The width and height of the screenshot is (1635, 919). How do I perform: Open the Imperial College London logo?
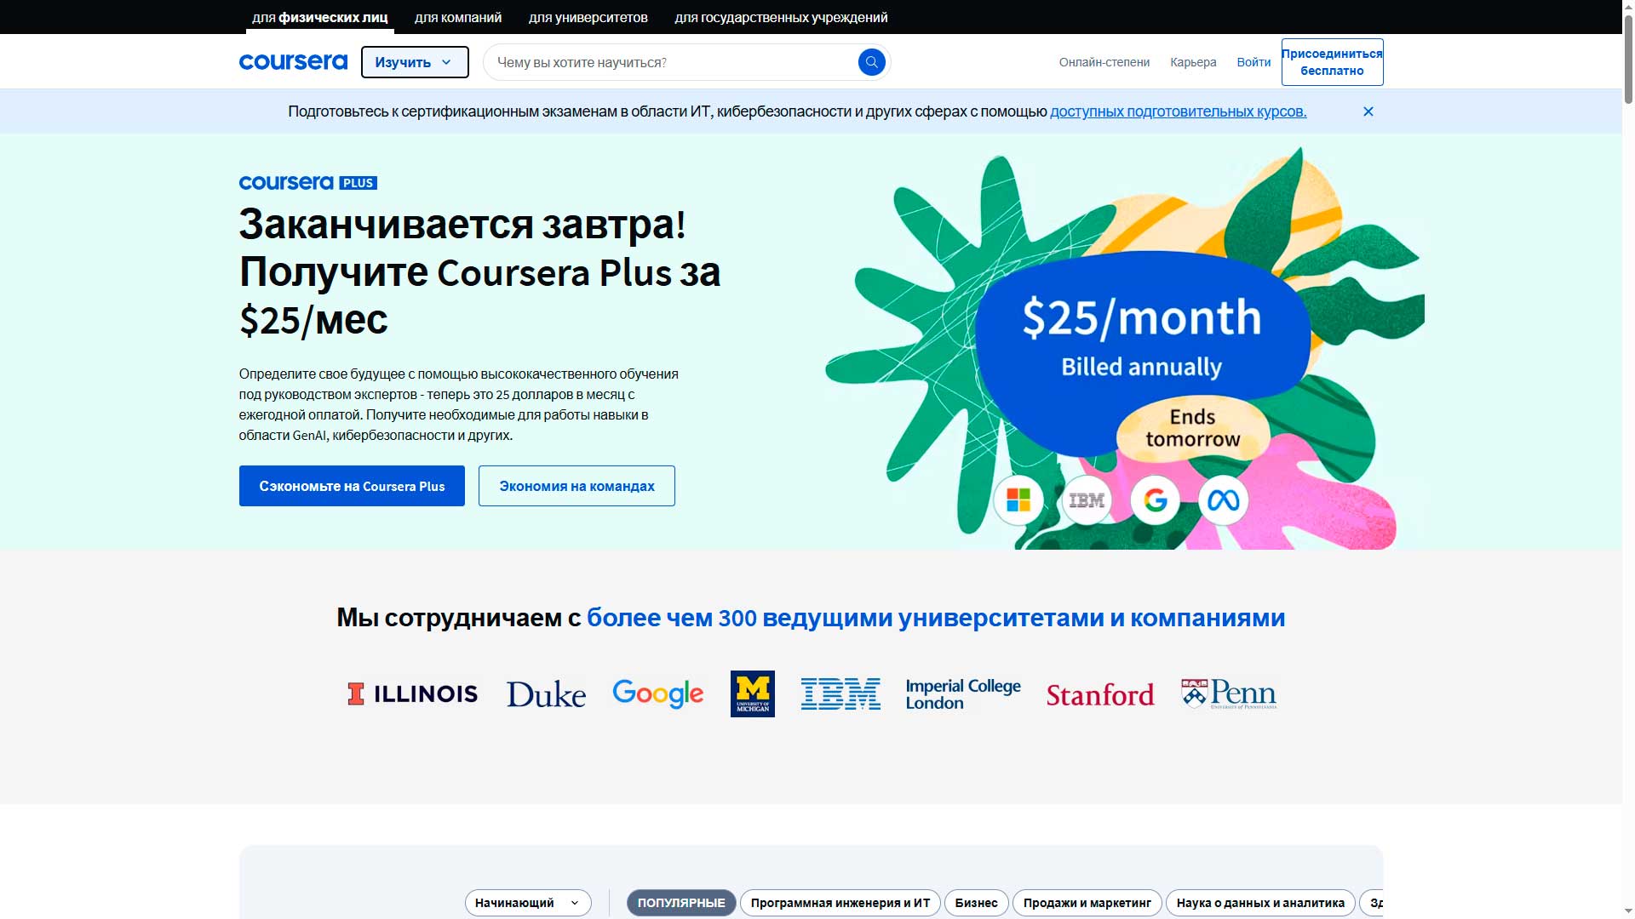(x=963, y=694)
